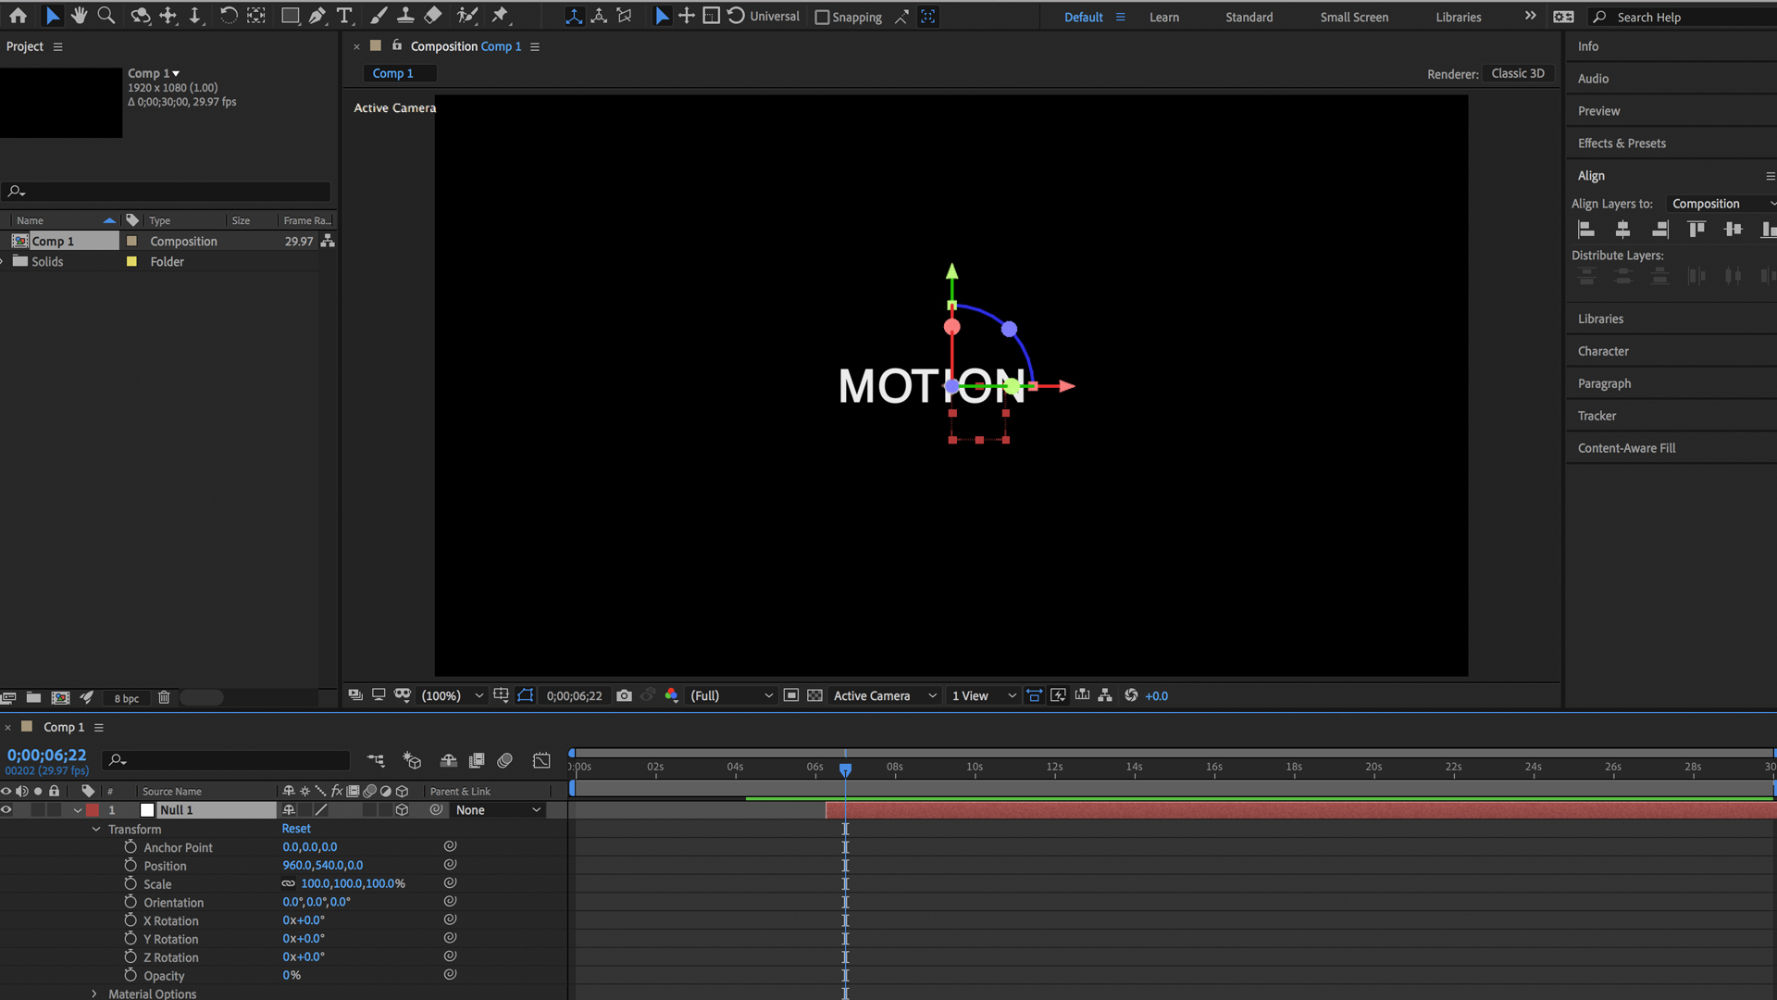Click the Classic 3D renderer button
Viewport: 1777px width, 1000px height.
[x=1518, y=73]
